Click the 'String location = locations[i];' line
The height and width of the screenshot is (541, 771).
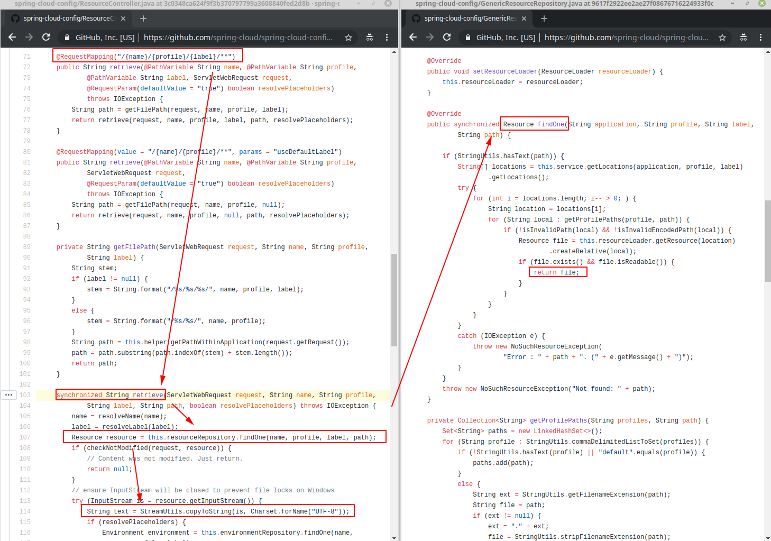click(547, 209)
